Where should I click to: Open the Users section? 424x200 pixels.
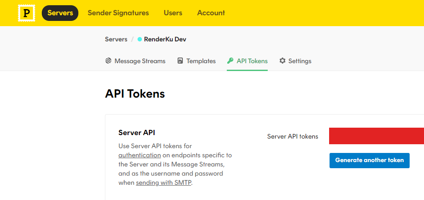point(173,13)
